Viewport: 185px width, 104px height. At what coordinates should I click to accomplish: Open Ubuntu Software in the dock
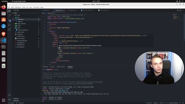pos(3,20)
